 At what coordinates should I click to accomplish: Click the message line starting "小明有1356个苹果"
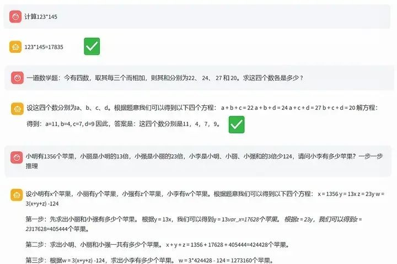pyautogui.click(x=204, y=156)
